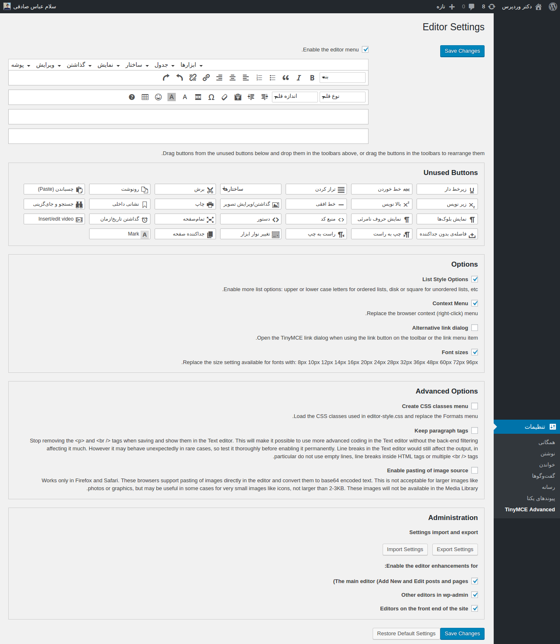Toggle the Font sizes checkbox

[x=475, y=352]
